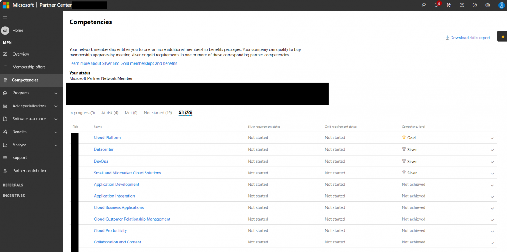
Task: Select the At risk (4) filter tab
Action: pos(110,113)
